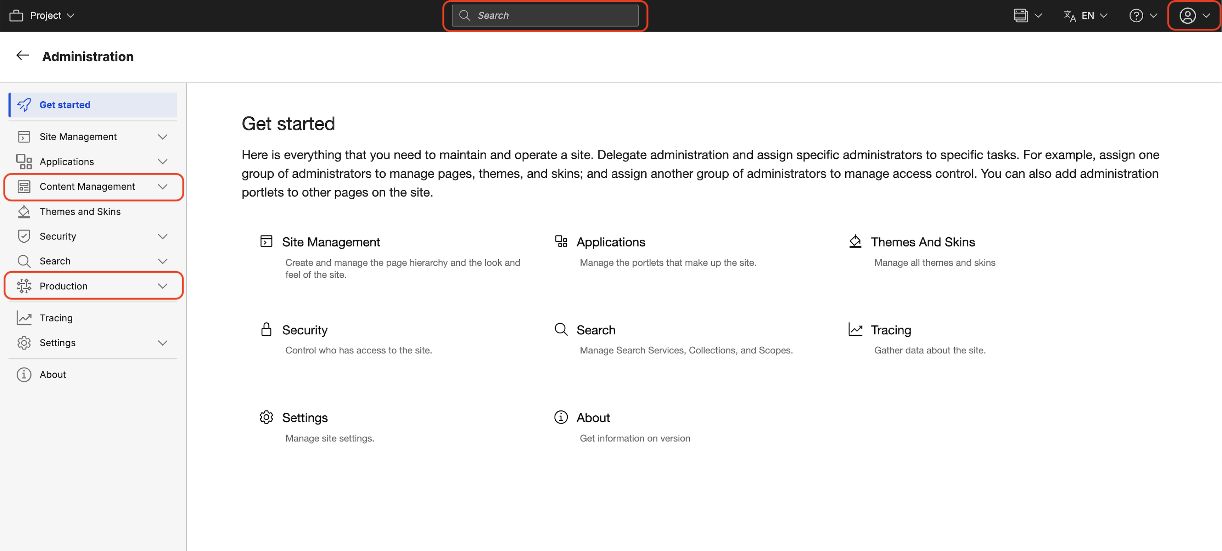Click inside the Search input field
This screenshot has width=1222, height=551.
545,15
